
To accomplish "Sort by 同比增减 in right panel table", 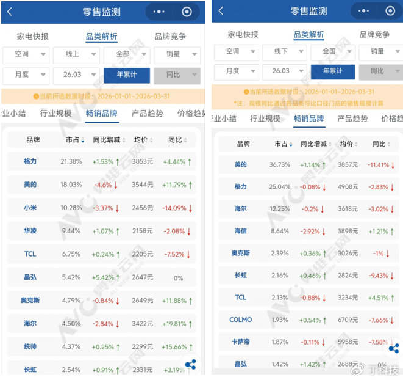I will click(316, 144).
